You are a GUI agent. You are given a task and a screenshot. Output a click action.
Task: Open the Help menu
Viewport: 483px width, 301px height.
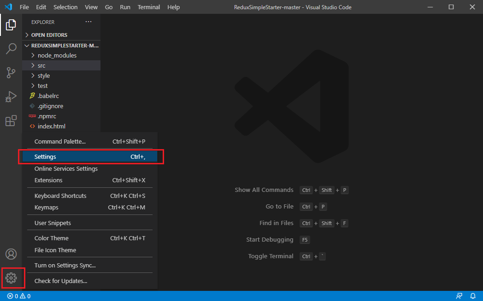coord(173,7)
